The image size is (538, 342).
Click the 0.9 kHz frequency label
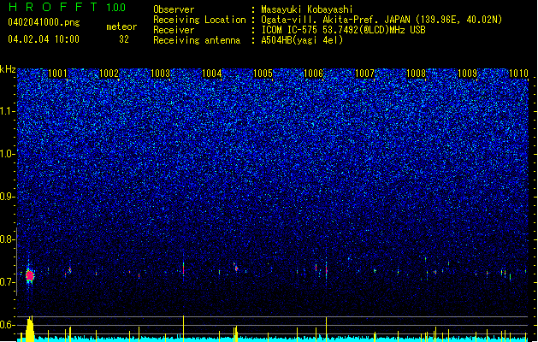point(8,197)
